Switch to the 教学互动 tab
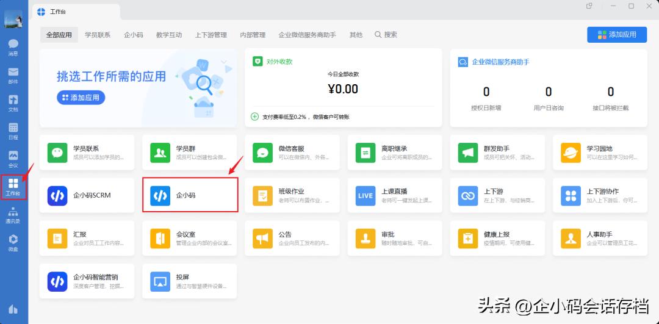659x324 pixels. [x=169, y=35]
